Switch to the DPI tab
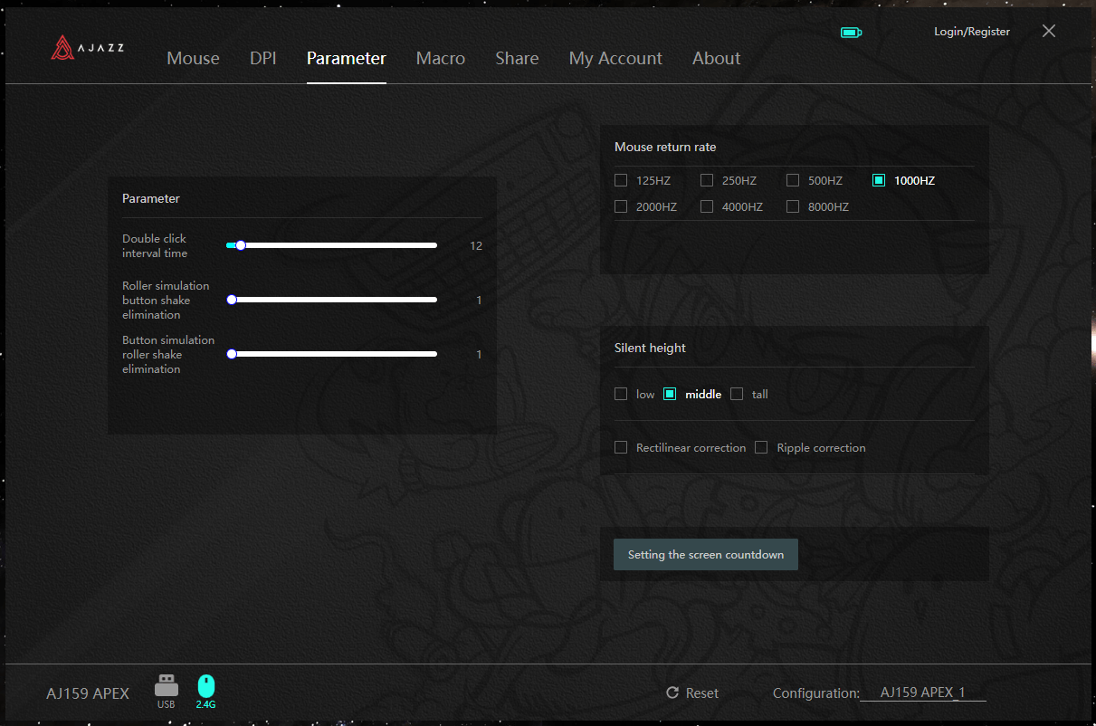1096x726 pixels. click(263, 58)
